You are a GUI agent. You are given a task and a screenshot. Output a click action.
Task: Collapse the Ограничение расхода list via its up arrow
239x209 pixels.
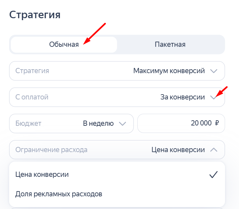click(213, 150)
